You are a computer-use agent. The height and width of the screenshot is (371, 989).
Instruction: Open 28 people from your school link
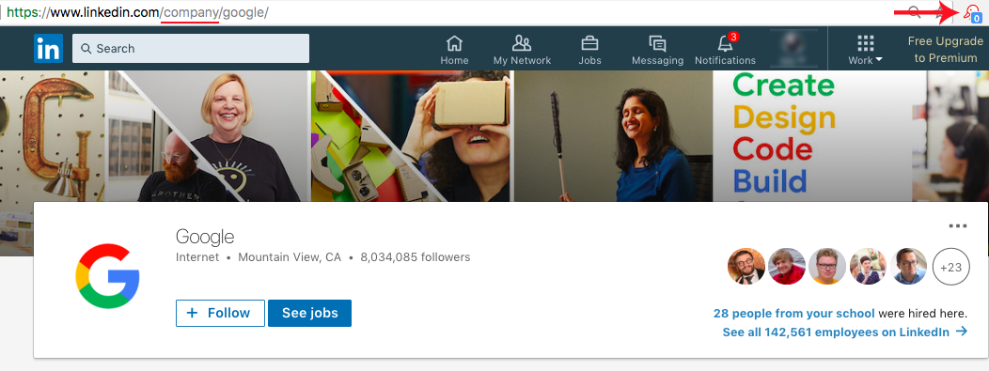click(x=794, y=313)
